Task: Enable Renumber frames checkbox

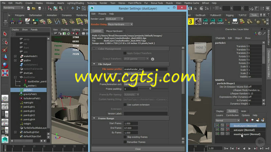Action: [125, 142]
